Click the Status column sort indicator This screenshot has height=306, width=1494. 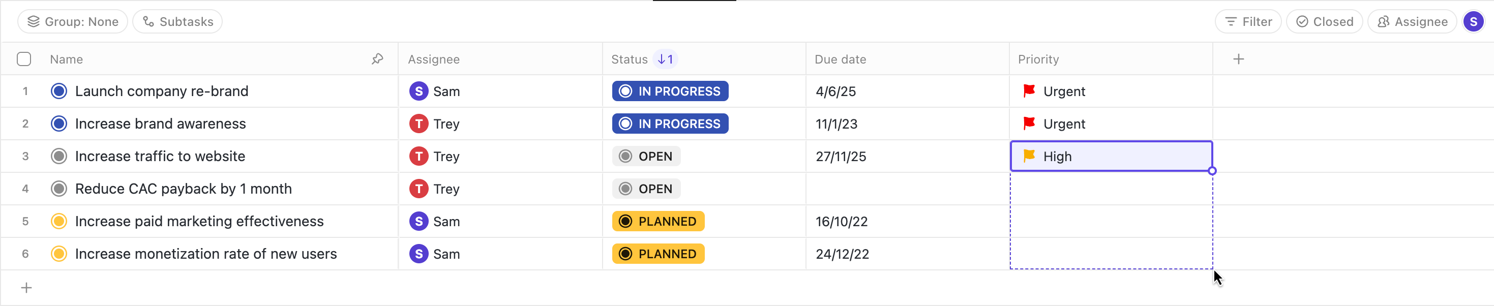click(x=665, y=59)
